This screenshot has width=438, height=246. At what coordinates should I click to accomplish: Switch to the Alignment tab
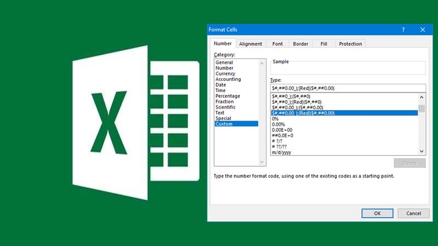click(251, 44)
